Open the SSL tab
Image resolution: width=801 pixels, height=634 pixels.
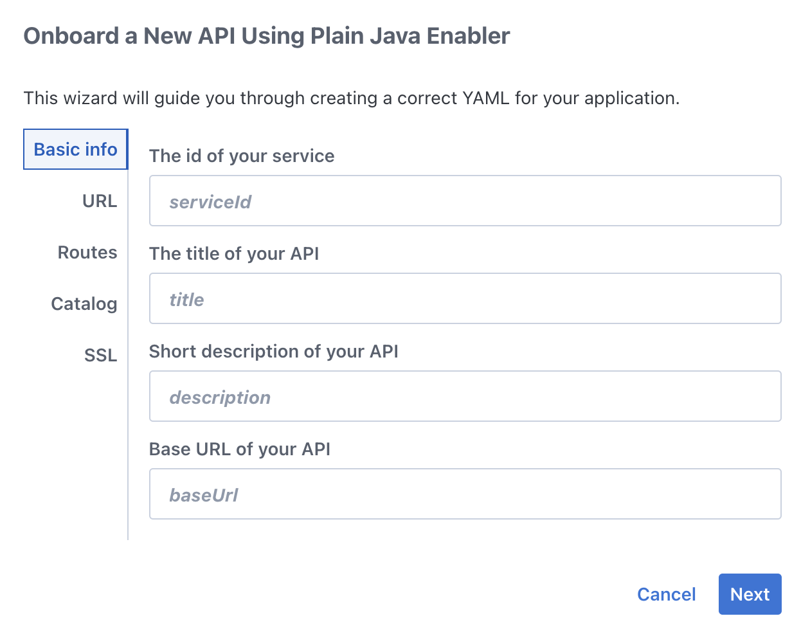(101, 356)
